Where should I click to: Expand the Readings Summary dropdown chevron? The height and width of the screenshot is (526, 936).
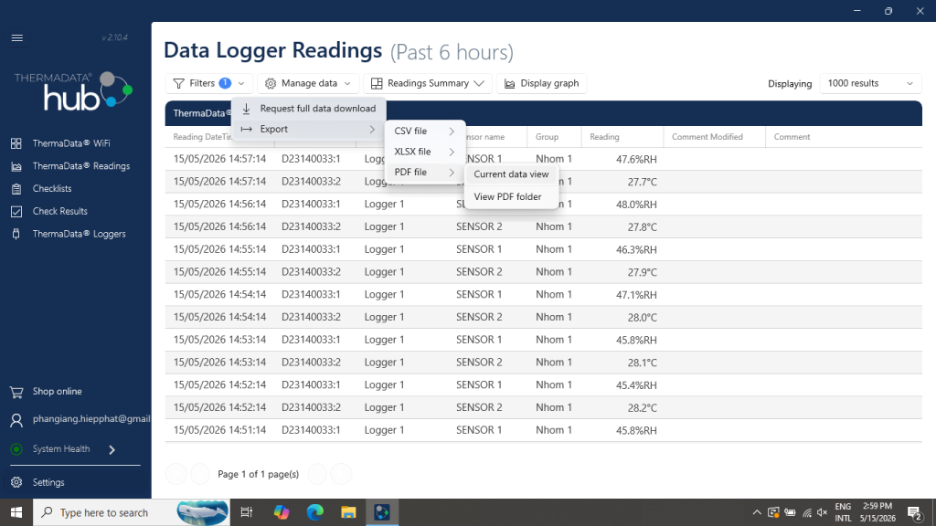click(479, 83)
